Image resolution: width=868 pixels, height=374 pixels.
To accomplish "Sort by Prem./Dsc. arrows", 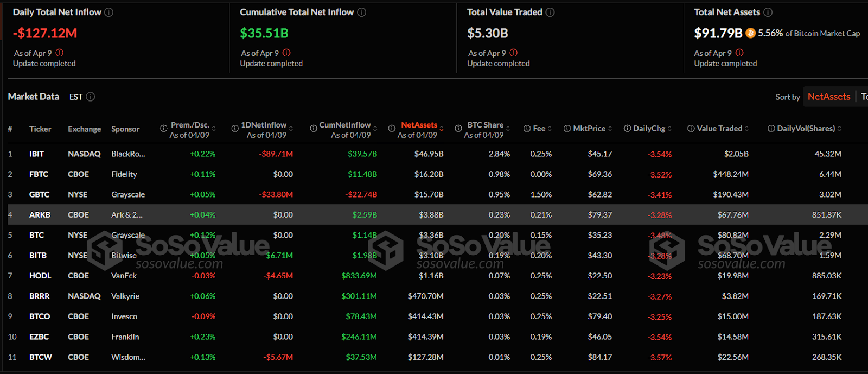I will (214, 129).
